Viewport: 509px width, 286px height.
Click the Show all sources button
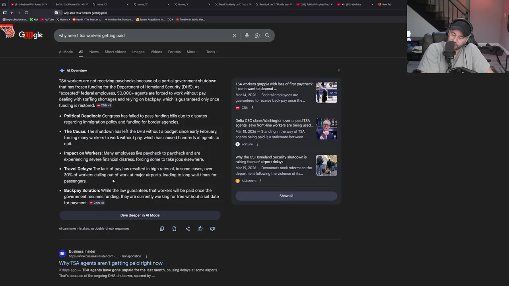[286, 196]
